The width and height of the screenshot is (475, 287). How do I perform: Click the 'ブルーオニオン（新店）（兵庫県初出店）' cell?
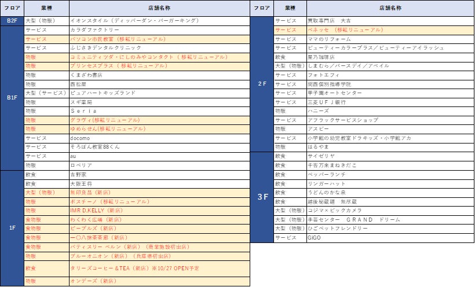(160, 256)
